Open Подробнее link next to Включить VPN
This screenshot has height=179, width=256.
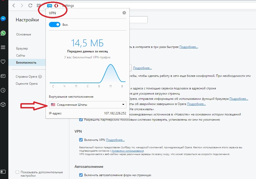point(115,140)
